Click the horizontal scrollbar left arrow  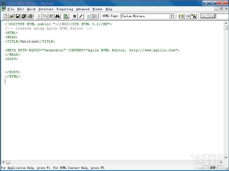[3, 162]
